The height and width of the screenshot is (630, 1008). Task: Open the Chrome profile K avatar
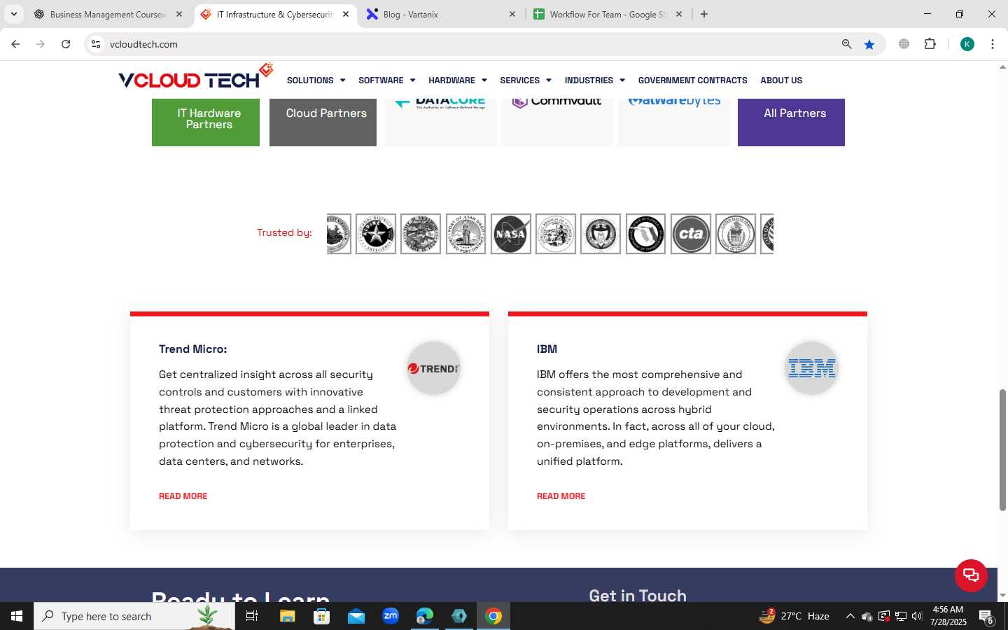click(967, 44)
